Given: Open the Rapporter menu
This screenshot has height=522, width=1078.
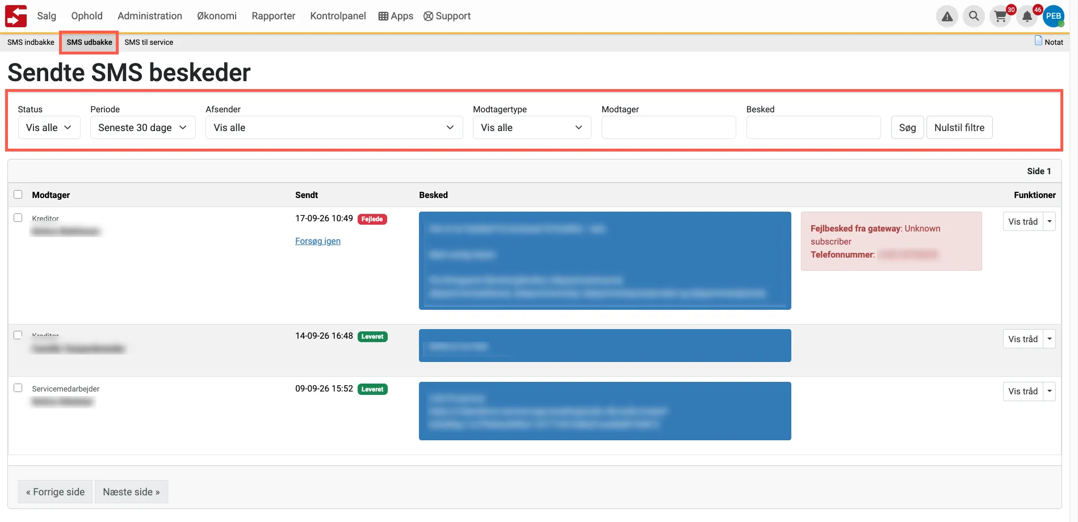Looking at the screenshot, I should tap(274, 16).
